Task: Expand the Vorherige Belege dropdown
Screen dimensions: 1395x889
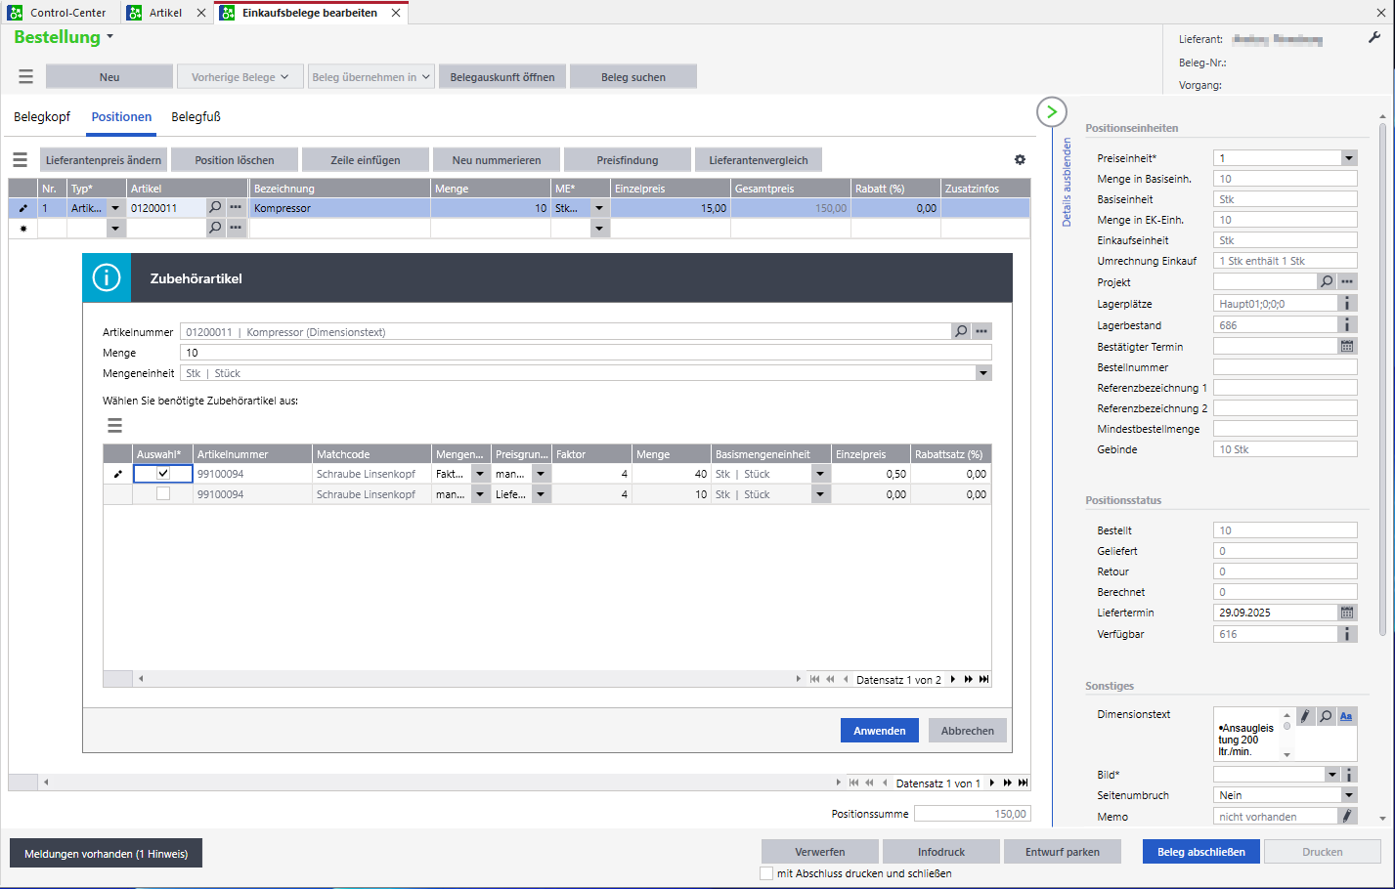Action: click(x=240, y=77)
